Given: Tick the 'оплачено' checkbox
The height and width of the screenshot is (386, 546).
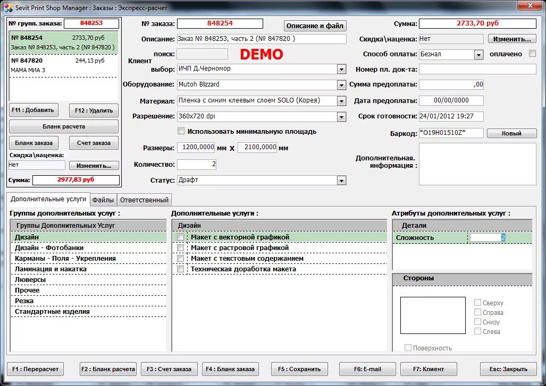Looking at the screenshot, I should click(532, 54).
